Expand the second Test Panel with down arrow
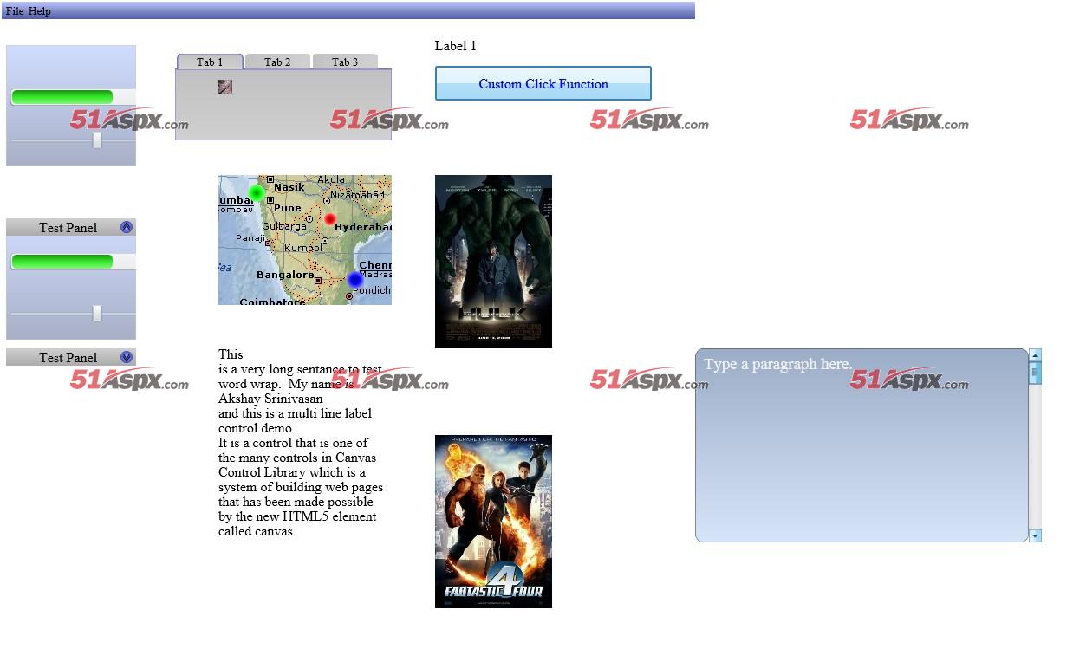The image size is (1086, 649). [127, 357]
